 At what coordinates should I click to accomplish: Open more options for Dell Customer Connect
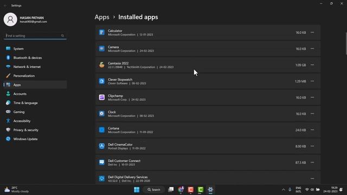312,162
